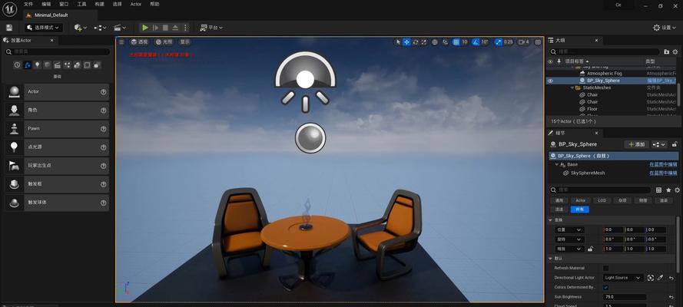Click the Skip/advance frame button
683x307 pixels.
click(155, 28)
